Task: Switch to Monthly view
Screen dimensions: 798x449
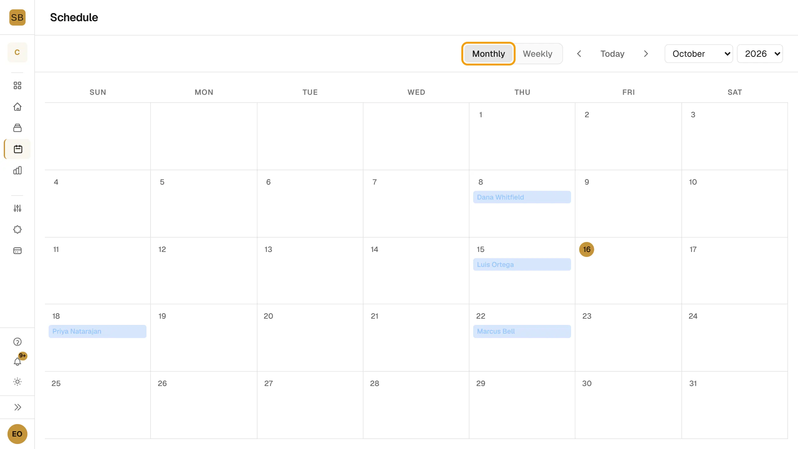Action: (488, 54)
